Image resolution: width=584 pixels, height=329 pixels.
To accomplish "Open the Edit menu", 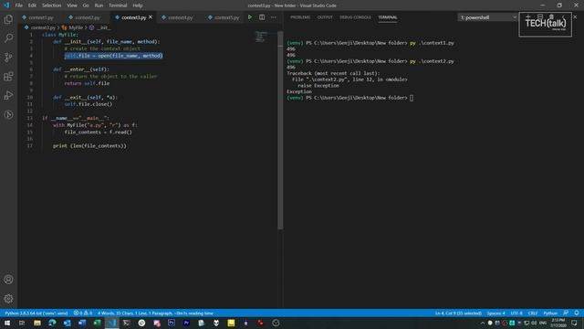I will (32, 5).
